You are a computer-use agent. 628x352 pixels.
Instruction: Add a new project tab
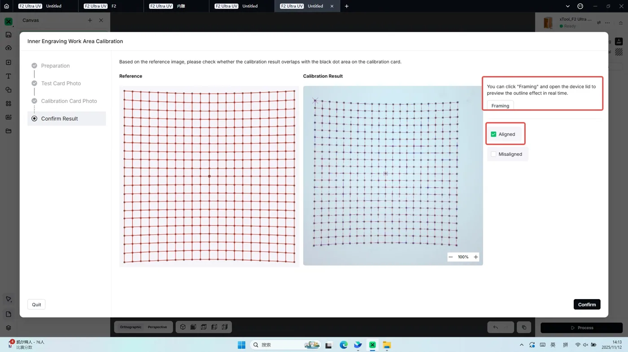tap(347, 6)
